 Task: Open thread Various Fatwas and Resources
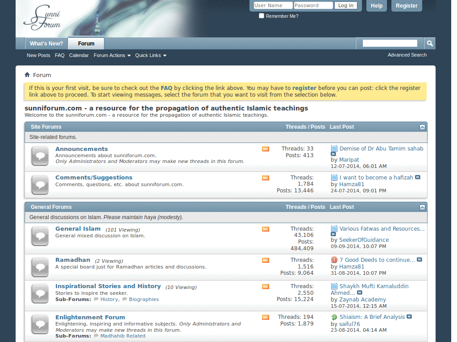[382, 228]
